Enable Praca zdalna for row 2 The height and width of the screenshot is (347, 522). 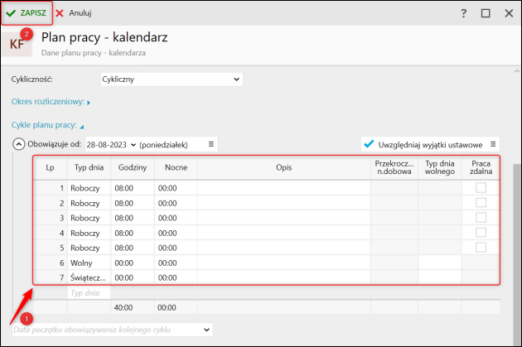(481, 203)
